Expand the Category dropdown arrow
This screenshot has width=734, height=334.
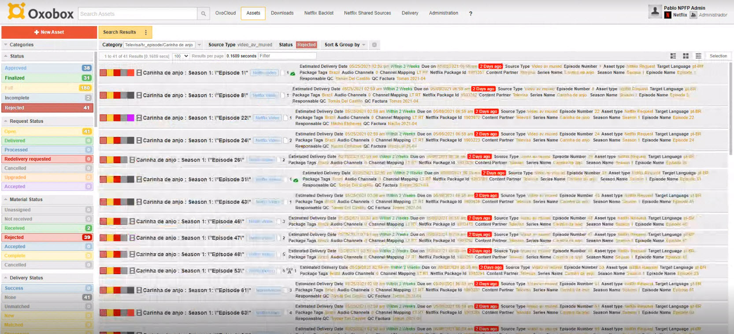point(199,45)
